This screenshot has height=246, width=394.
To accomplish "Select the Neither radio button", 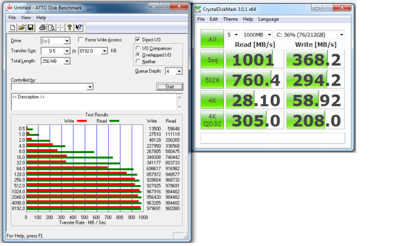I will [138, 61].
